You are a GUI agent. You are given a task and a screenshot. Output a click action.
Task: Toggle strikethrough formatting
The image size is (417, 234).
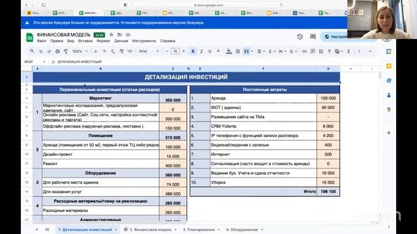[x=210, y=51]
